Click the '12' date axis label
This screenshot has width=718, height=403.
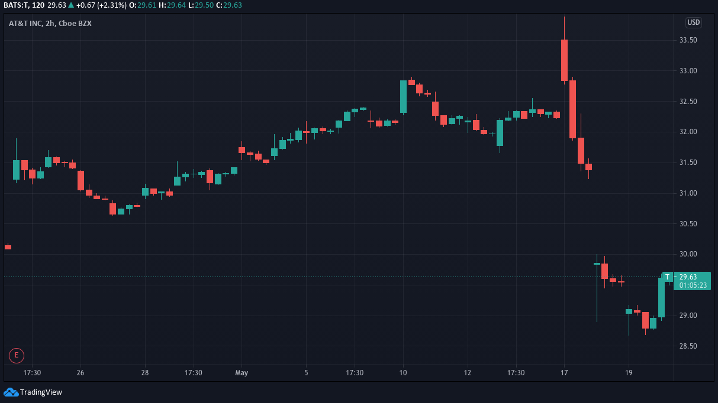coord(468,373)
